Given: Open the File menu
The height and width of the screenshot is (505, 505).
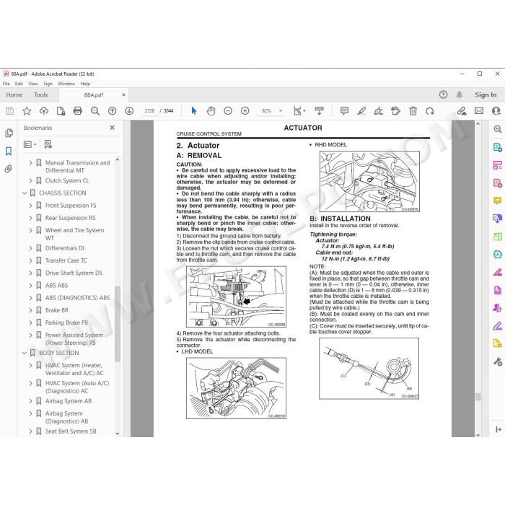Looking at the screenshot, I should point(6,84).
